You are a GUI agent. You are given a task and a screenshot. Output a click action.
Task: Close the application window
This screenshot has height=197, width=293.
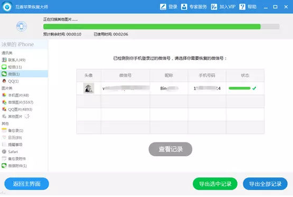click(286, 7)
